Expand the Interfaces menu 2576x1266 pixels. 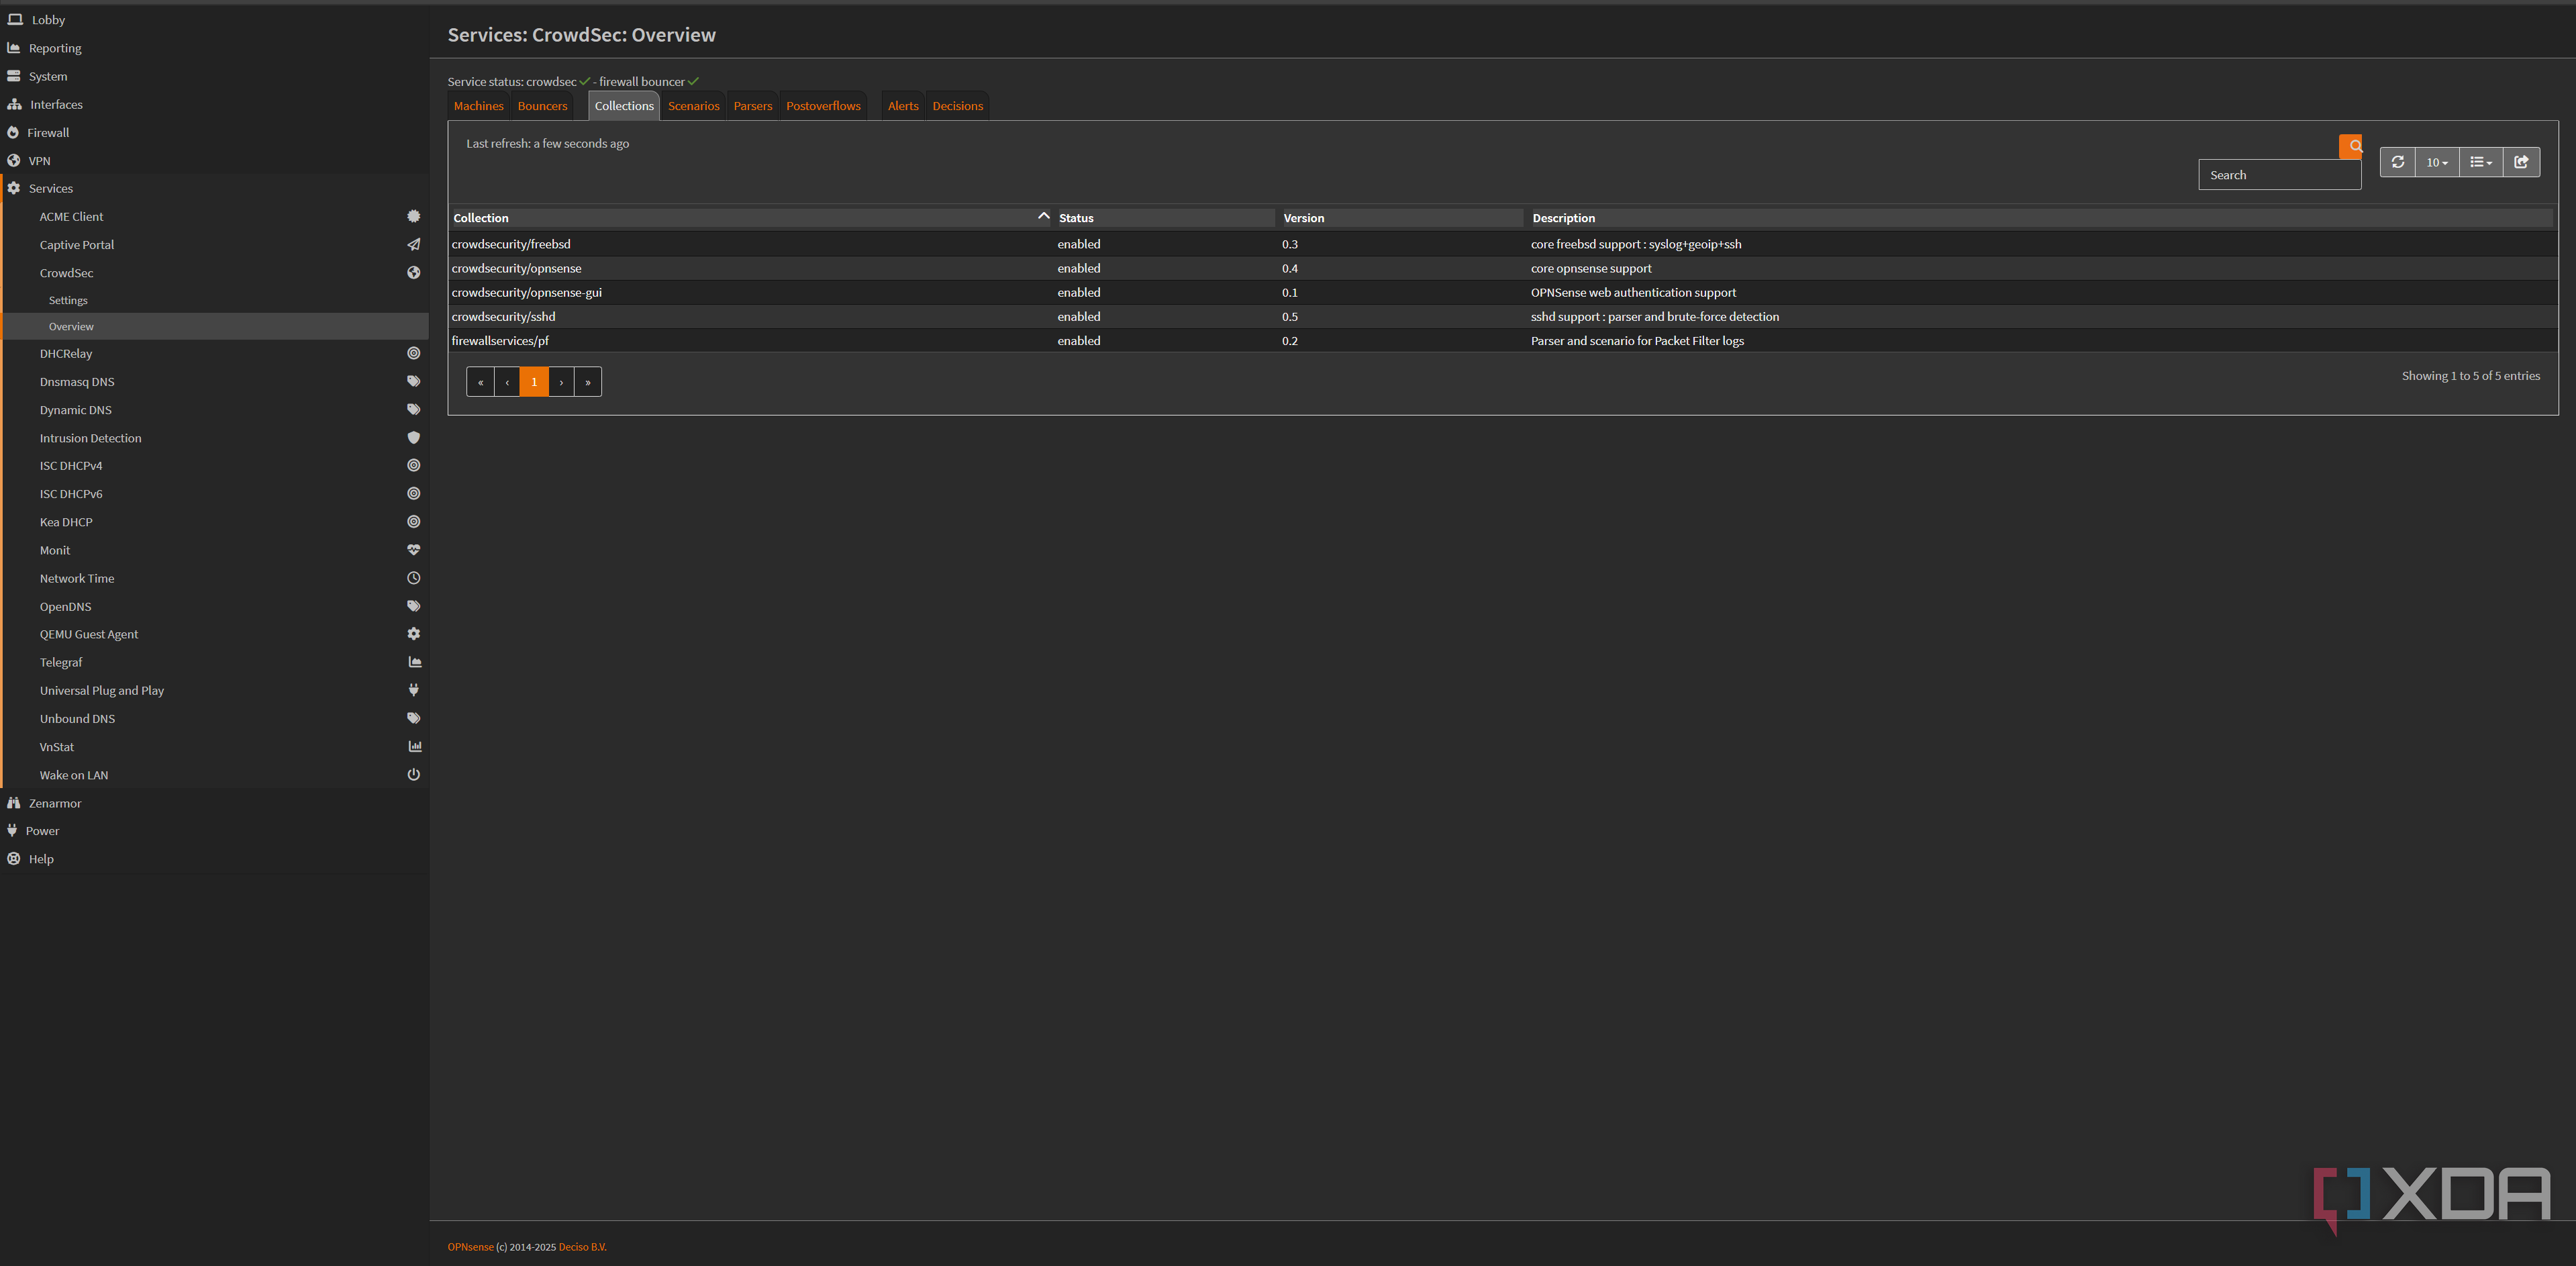(x=214, y=104)
